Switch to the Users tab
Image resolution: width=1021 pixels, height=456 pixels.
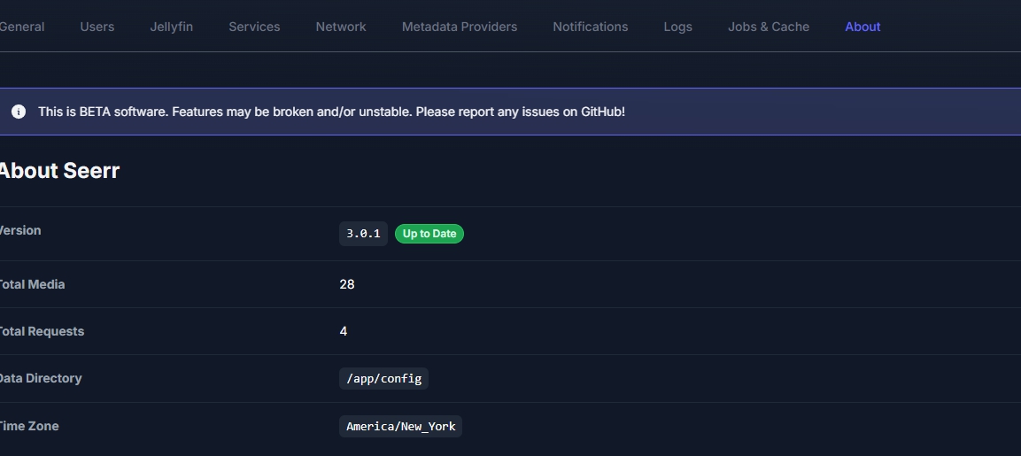coord(97,27)
